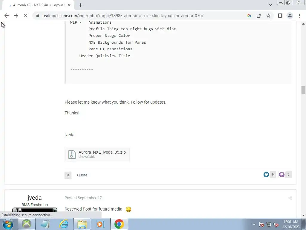306x230 pixels.
Task: Click the taskbar clock 12:01 AM
Action: [x=290, y=222]
